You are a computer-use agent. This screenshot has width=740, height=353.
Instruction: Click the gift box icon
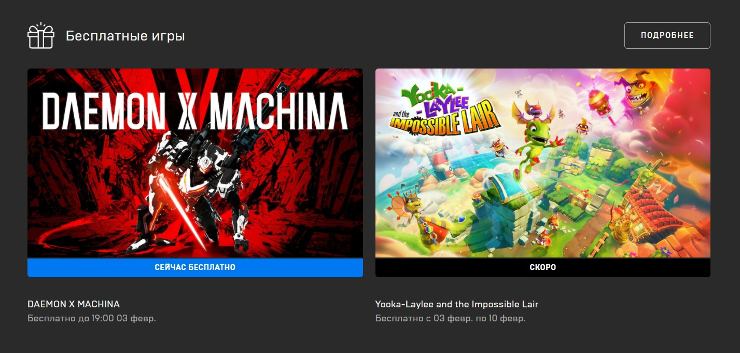[40, 36]
